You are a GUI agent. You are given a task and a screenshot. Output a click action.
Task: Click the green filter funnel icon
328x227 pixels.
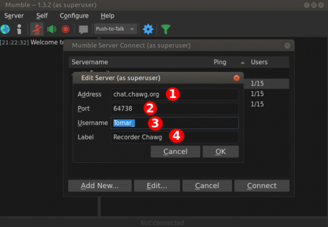click(165, 29)
